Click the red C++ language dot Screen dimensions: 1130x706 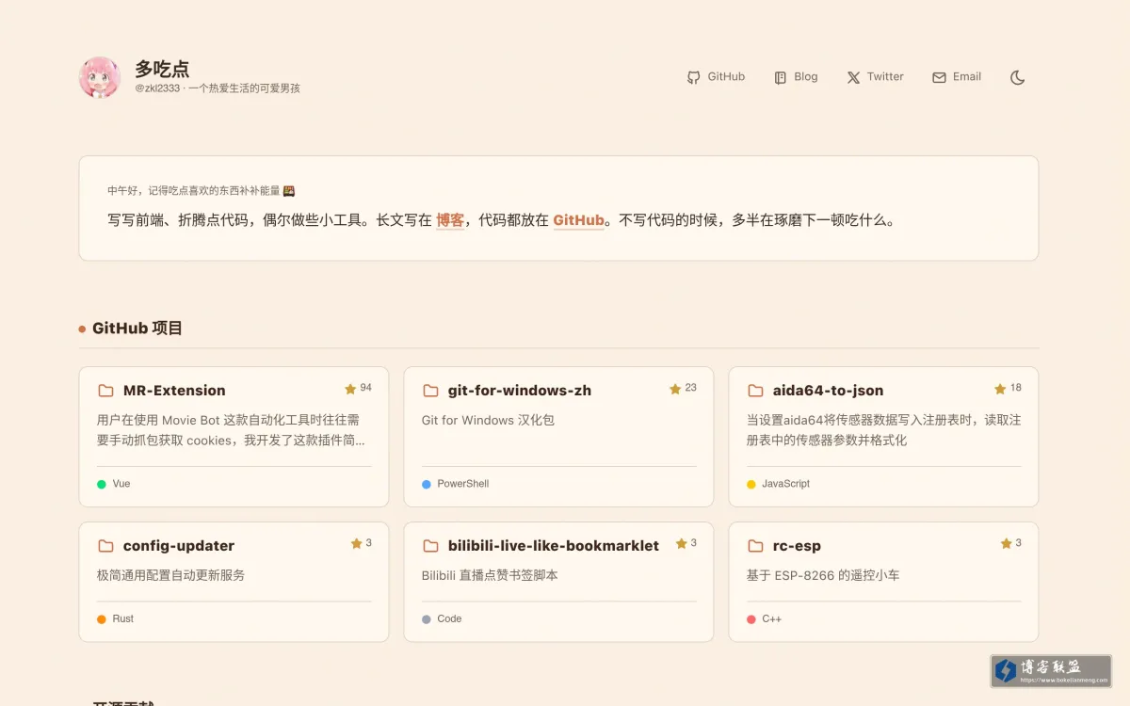tap(751, 619)
